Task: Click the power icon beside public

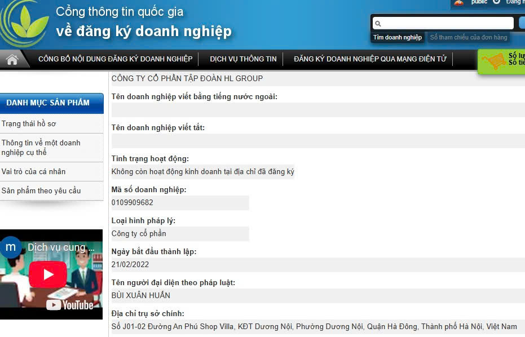Action: [496, 2]
